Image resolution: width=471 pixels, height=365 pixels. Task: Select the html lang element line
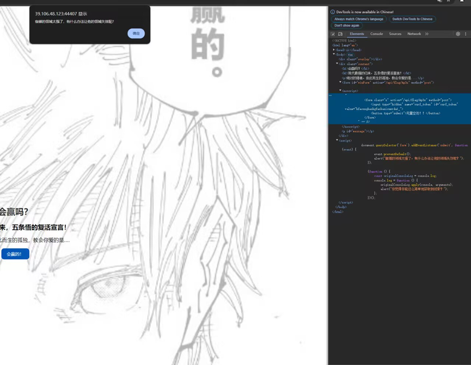[345, 45]
